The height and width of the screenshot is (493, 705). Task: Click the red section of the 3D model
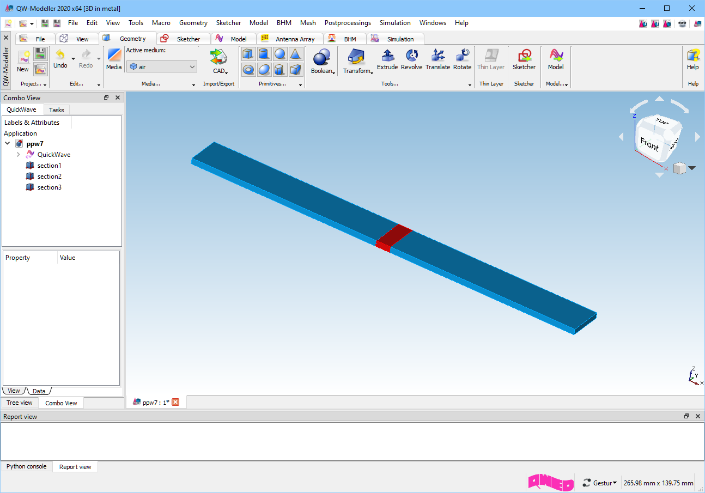point(394,238)
